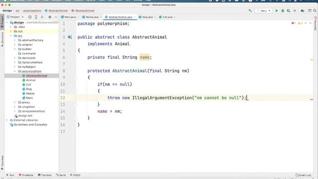Click the Stop square icon
This screenshot has width=318, height=179.
tap(295, 10)
